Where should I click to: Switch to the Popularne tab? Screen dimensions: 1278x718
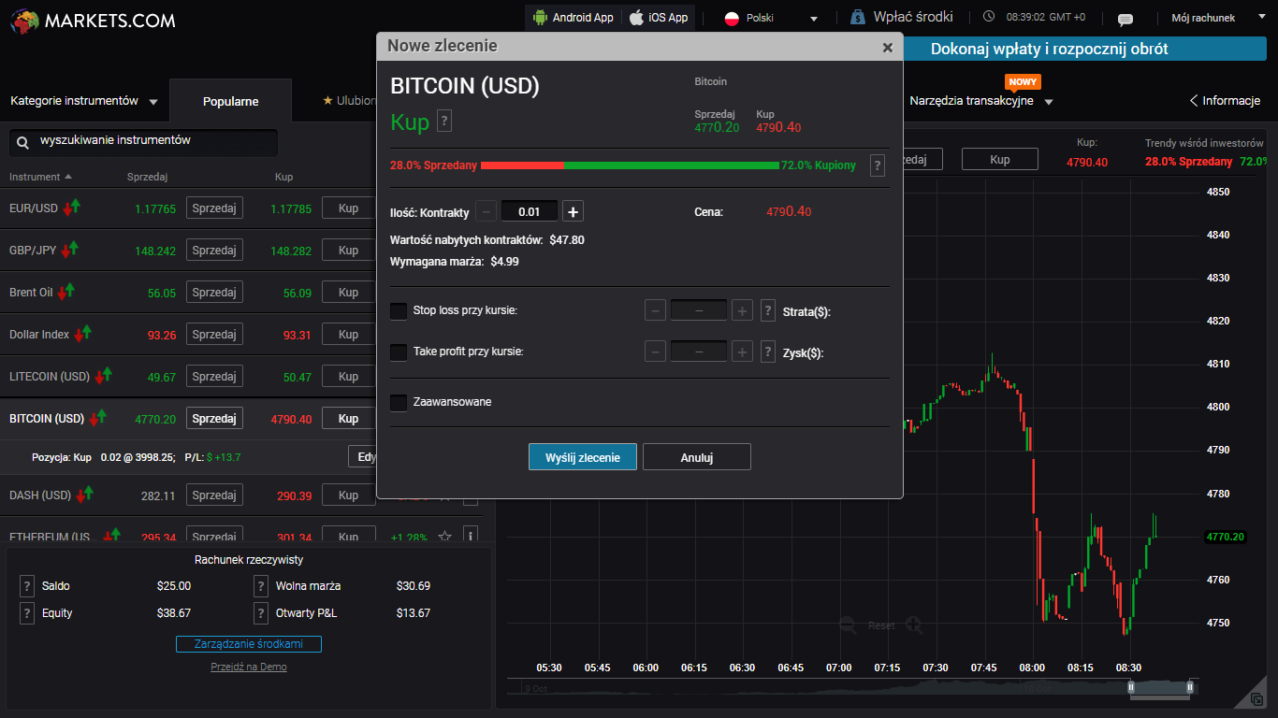[230, 101]
